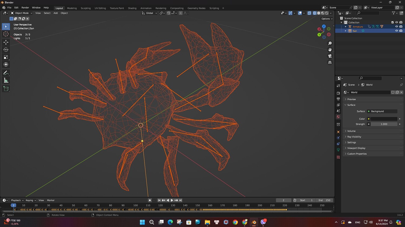Image resolution: width=405 pixels, height=227 pixels.
Task: Expand the Sun tree item
Action: tap(346, 31)
